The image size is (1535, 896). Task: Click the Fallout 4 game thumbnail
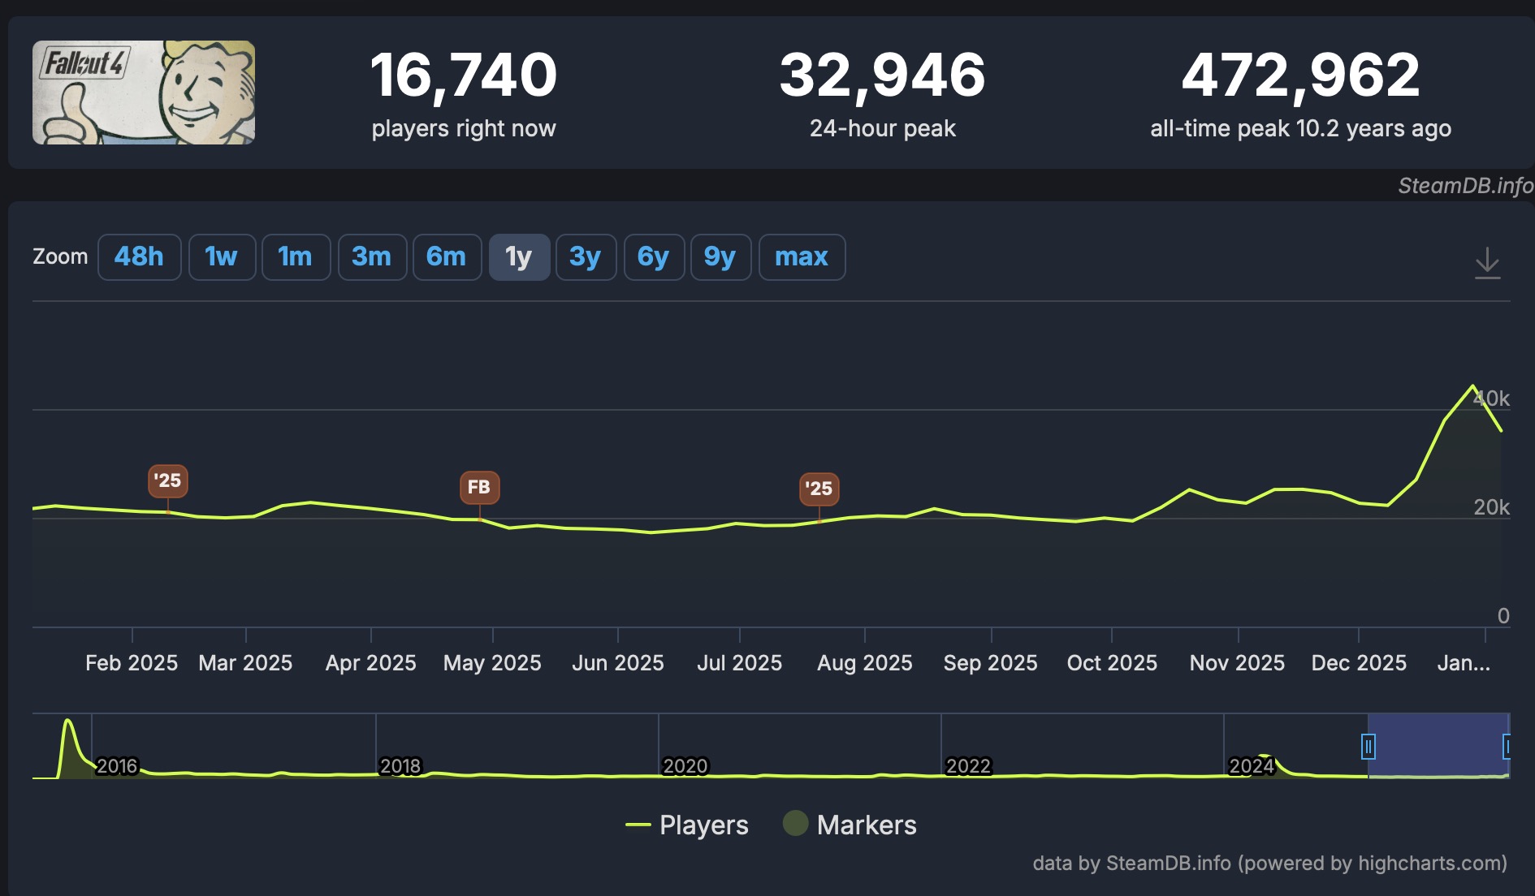pyautogui.click(x=144, y=93)
